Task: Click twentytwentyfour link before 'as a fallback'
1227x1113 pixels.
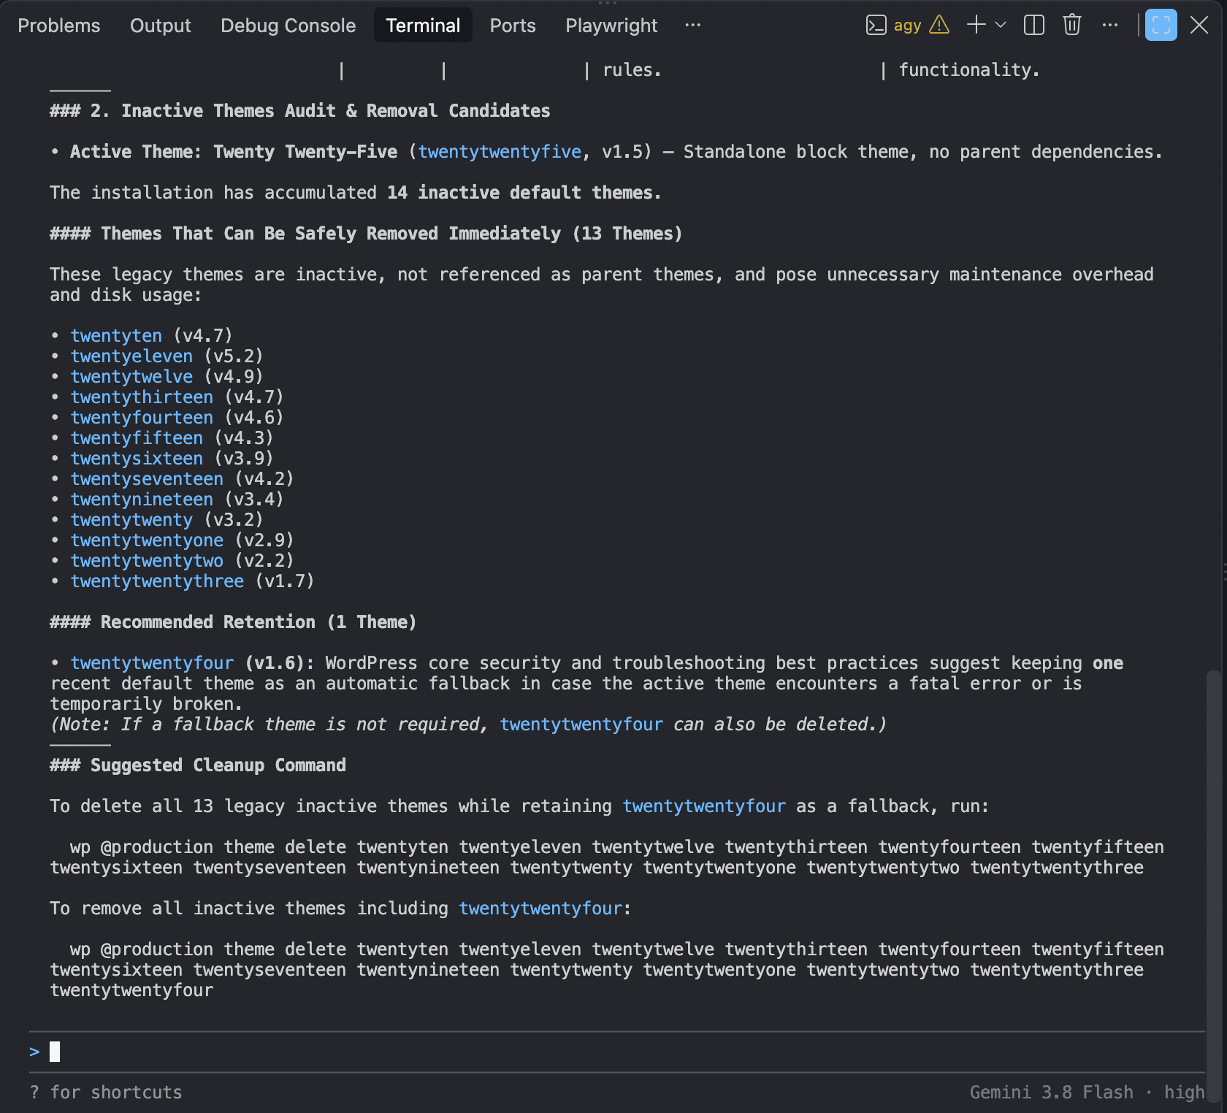Action: tap(704, 806)
